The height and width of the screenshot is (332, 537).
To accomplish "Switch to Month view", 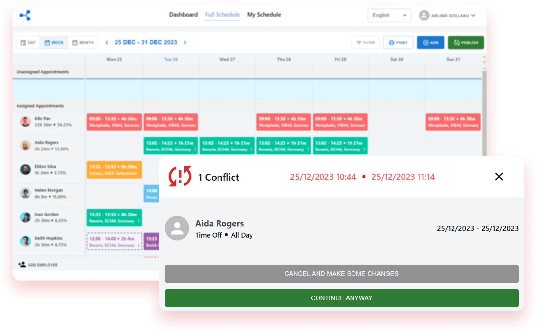I will click(x=83, y=43).
